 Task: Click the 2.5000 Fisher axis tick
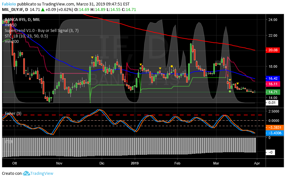(274, 111)
